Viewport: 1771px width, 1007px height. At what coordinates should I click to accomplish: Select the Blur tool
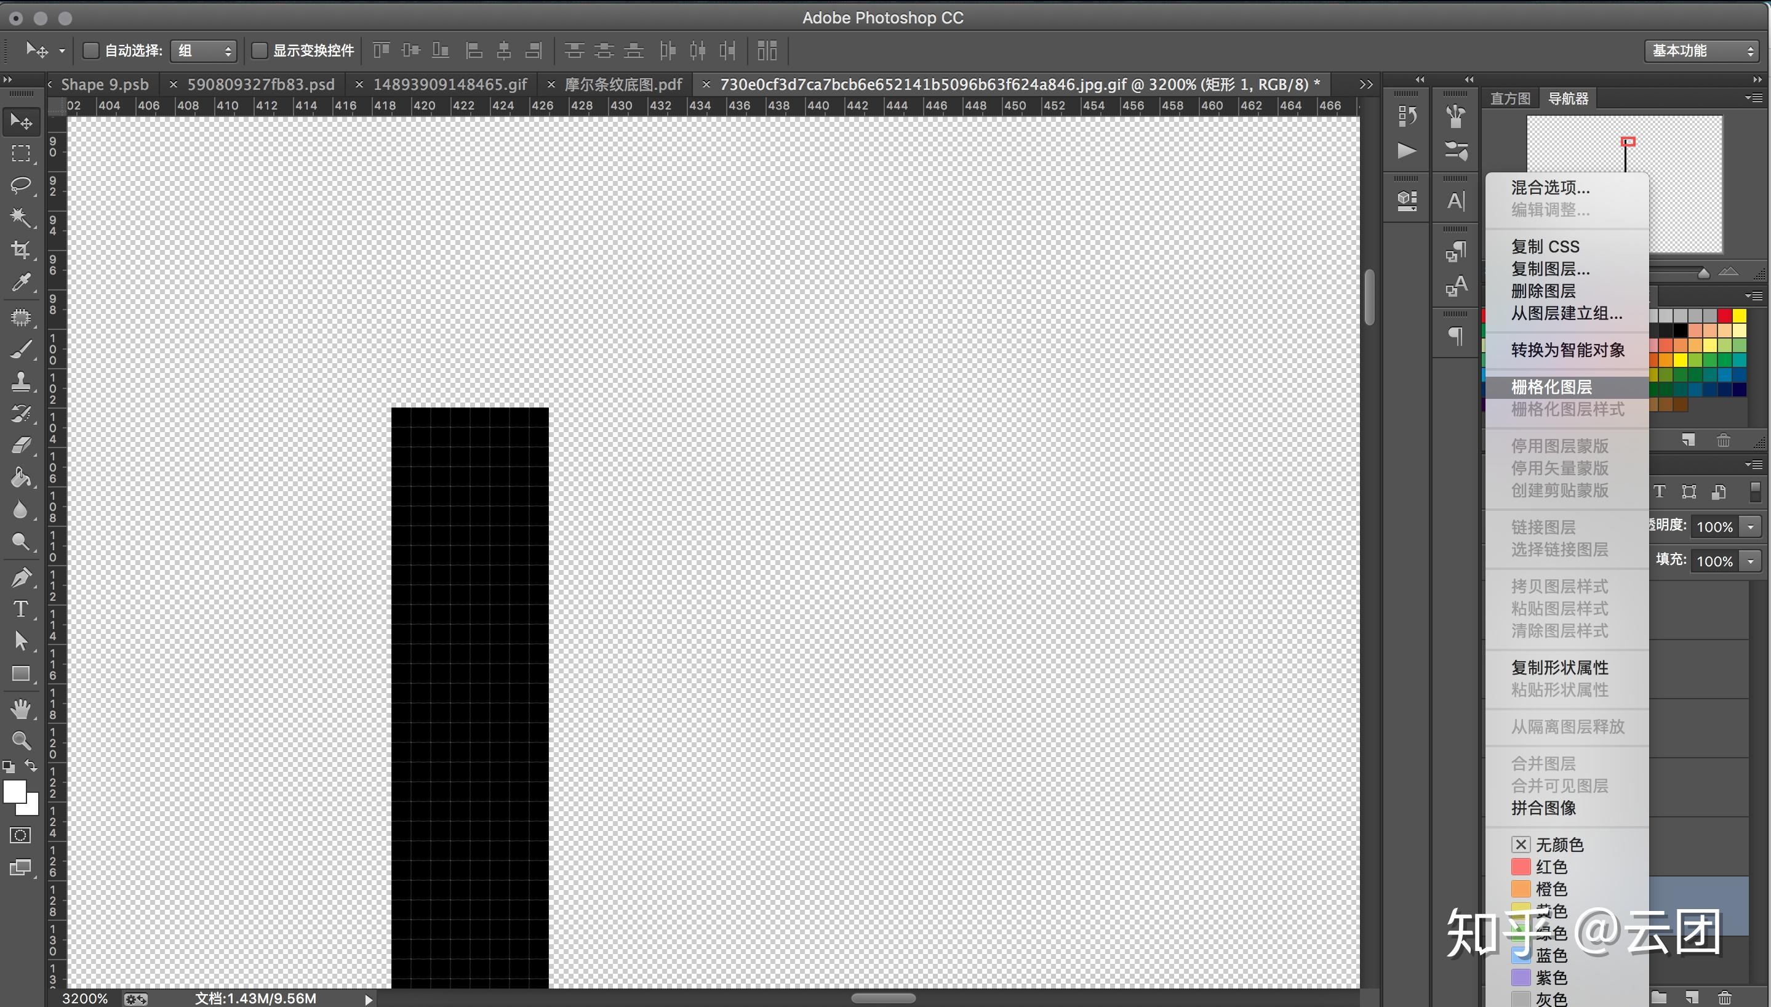tap(21, 510)
